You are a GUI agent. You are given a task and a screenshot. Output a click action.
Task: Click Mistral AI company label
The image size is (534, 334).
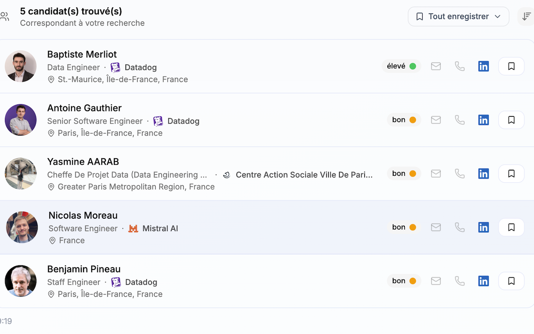(x=160, y=228)
